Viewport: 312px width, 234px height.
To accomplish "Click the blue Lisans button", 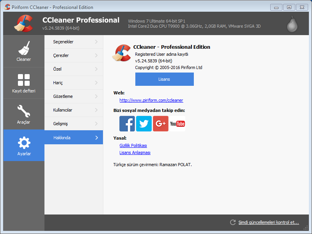I will click(x=164, y=79).
